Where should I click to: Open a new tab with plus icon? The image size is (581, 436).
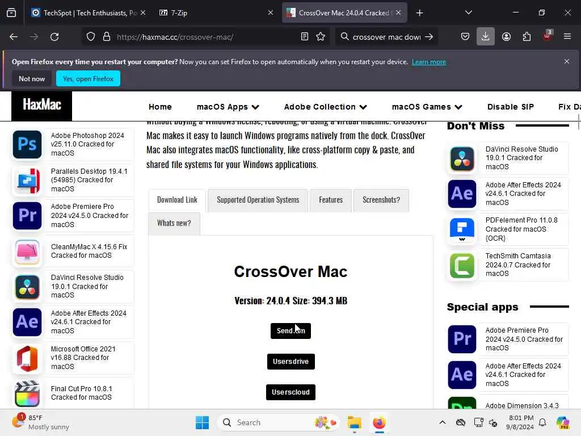coord(419,13)
